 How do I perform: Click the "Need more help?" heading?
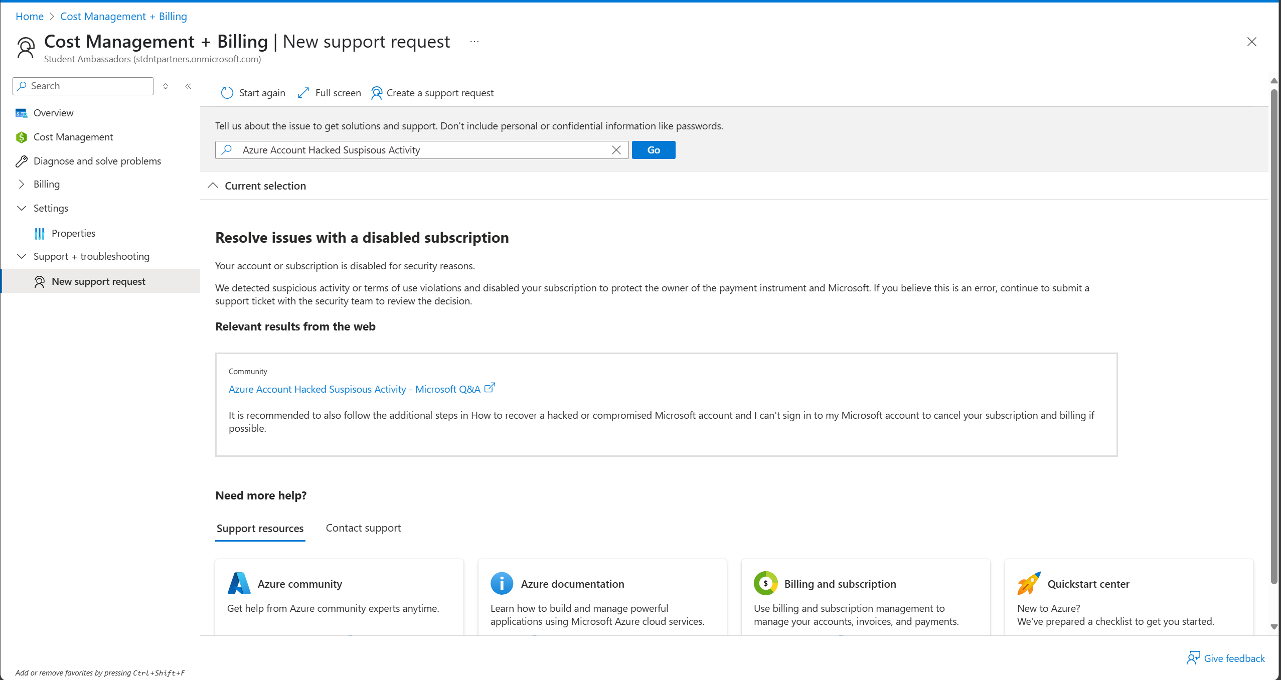[x=261, y=495]
